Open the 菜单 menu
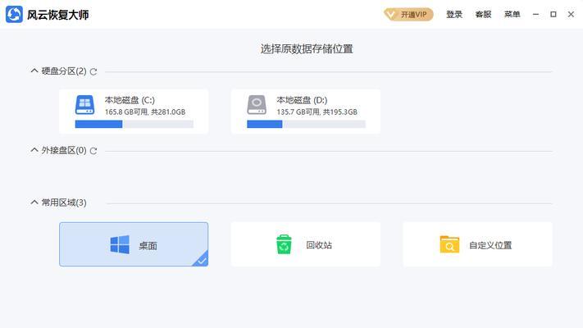 coord(512,15)
